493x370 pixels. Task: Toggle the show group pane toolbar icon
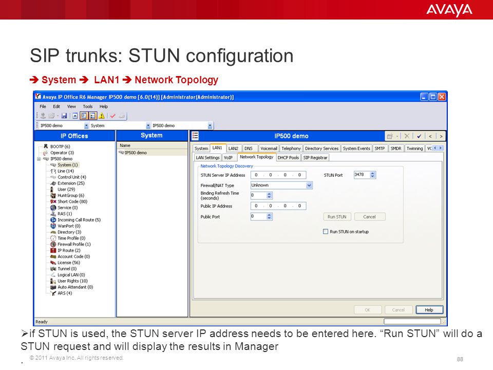coord(92,116)
